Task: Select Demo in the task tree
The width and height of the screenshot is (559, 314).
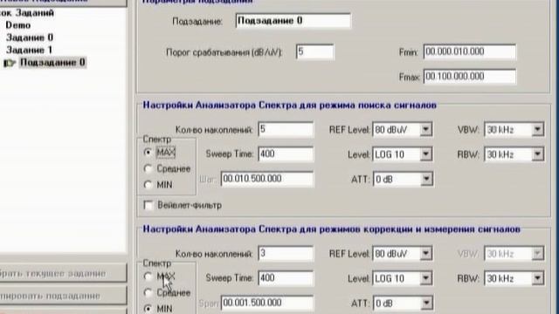Action: (x=17, y=25)
